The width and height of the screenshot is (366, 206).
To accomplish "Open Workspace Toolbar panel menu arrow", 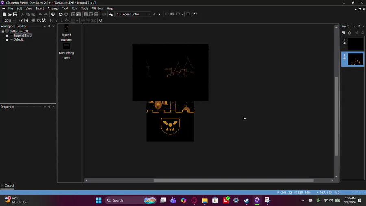I will point(45,26).
